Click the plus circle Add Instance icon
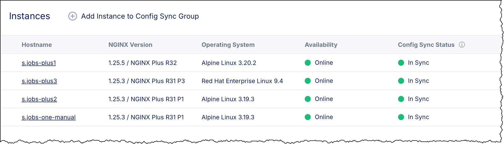The height and width of the screenshot is (144, 504). click(x=73, y=16)
